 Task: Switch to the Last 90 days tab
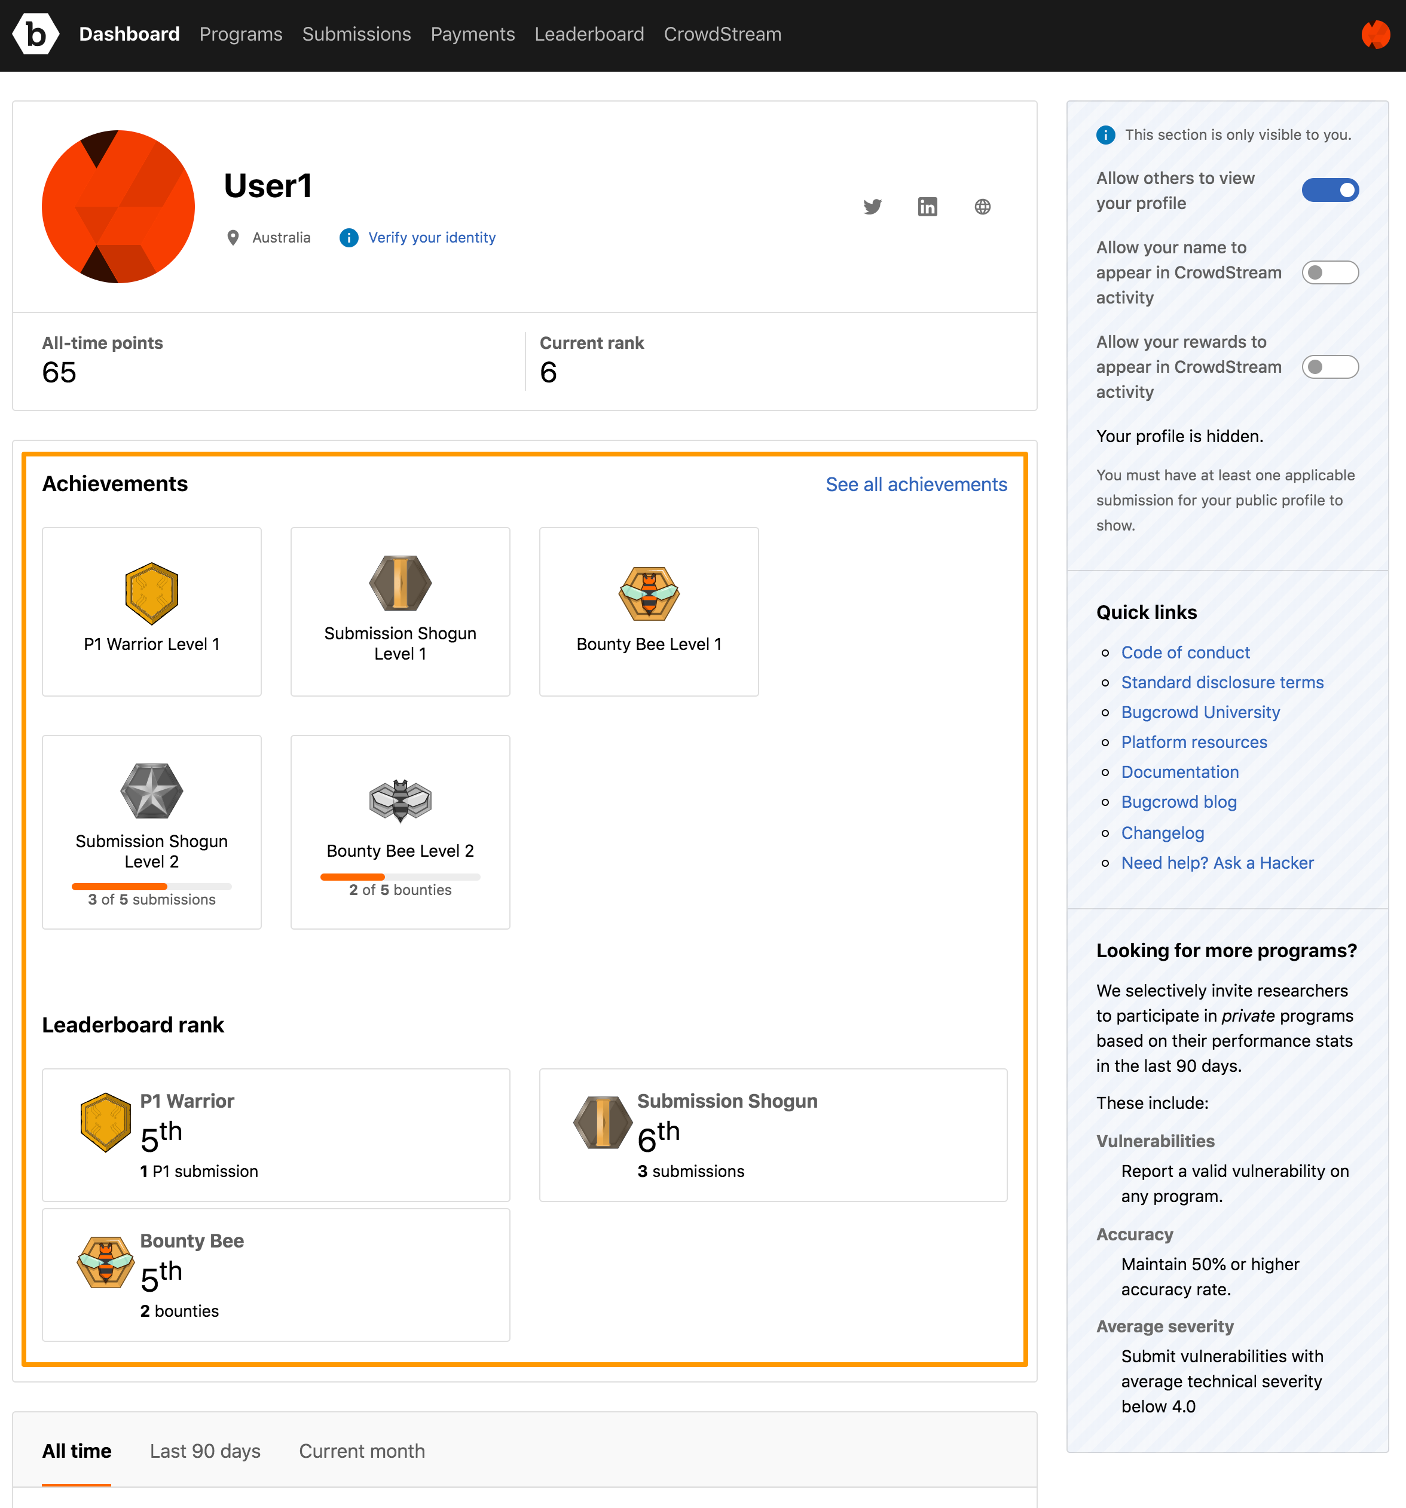point(205,1451)
